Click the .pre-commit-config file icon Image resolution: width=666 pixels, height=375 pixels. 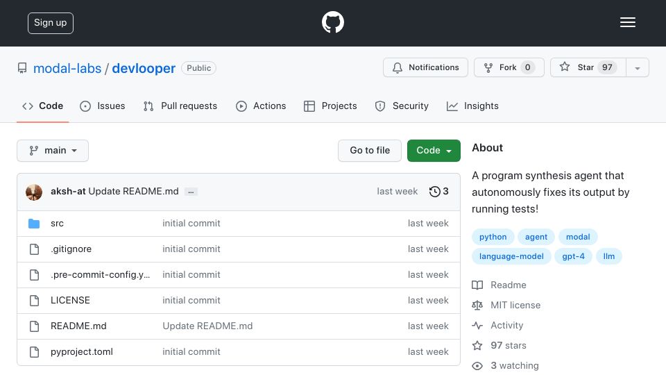click(x=34, y=275)
